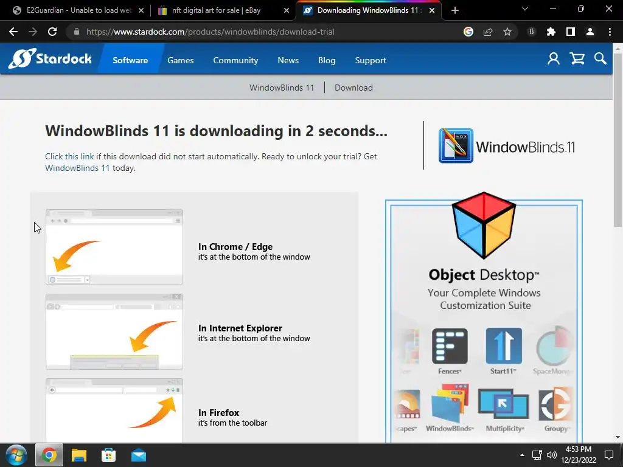Click the scrollbar down arrow
Image resolution: width=623 pixels, height=467 pixels.
pyautogui.click(x=618, y=437)
